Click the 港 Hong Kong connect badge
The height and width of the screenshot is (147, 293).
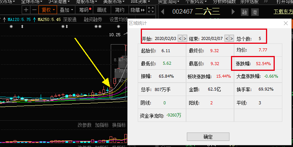pyautogui.click(x=255, y=12)
